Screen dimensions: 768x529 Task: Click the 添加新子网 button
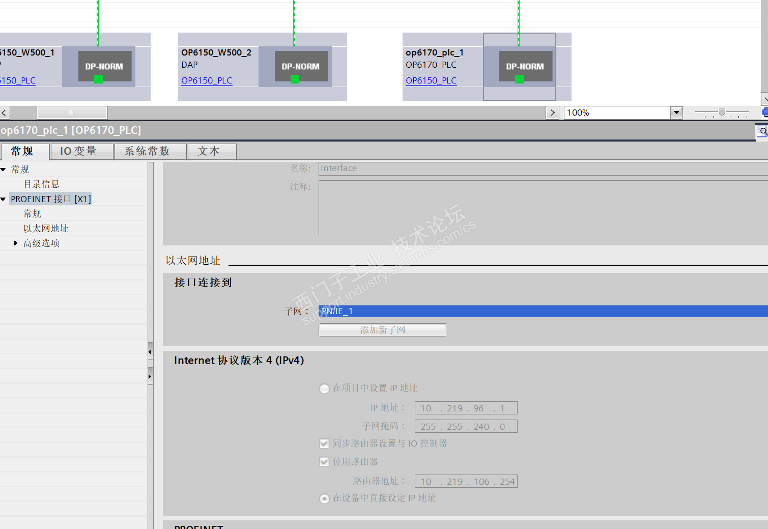(382, 330)
